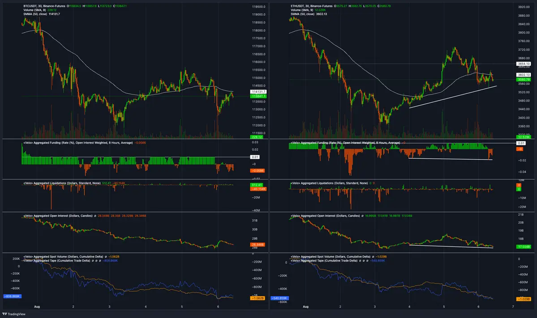Click the green 17.034B open interest label
The height and width of the screenshot is (318, 537).
tap(524, 246)
